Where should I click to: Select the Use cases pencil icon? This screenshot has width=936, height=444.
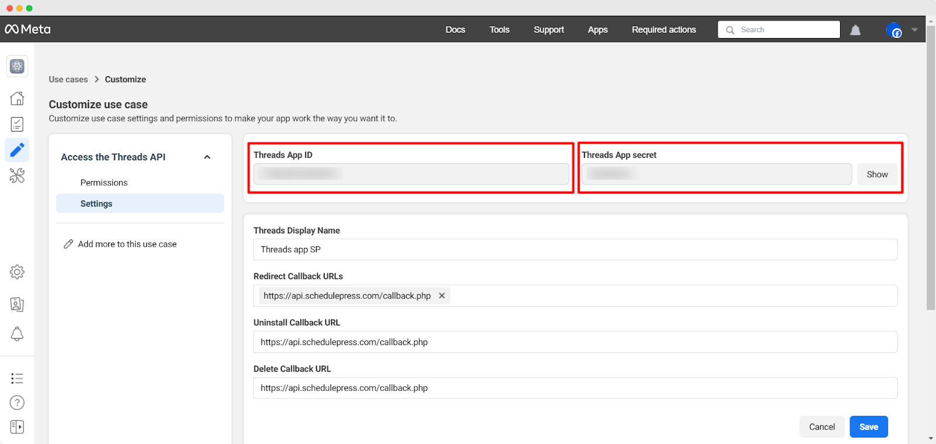click(x=17, y=150)
